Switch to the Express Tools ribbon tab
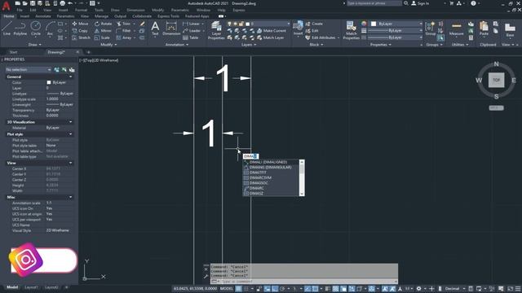This screenshot has height=293, width=522. click(168, 16)
